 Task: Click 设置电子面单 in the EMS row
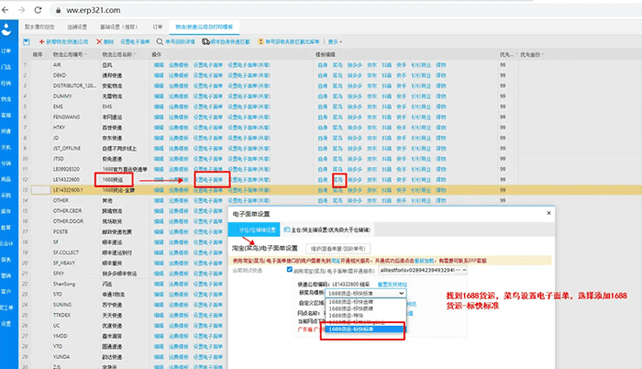click(x=208, y=106)
